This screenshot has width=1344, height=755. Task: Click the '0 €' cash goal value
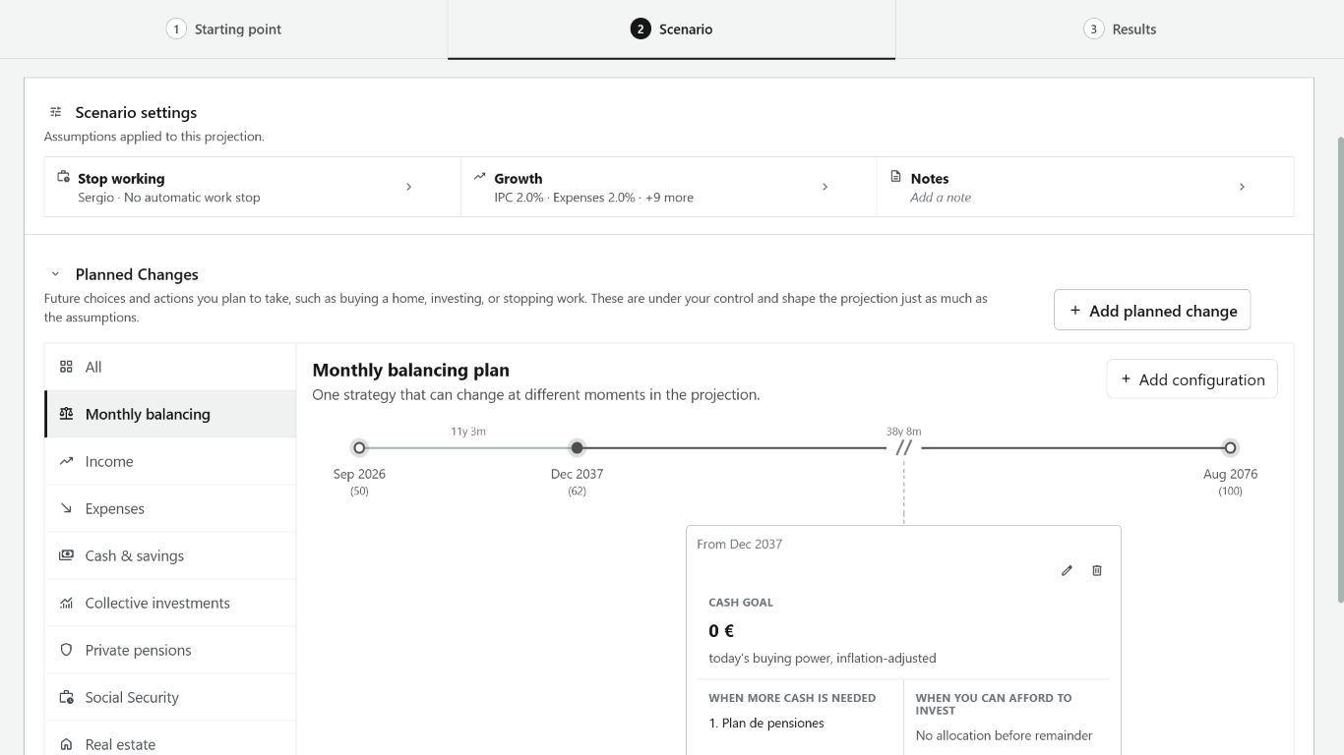(721, 631)
